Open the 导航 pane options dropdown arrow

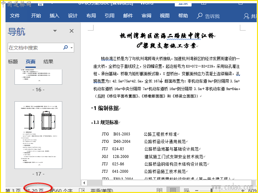point(55,31)
